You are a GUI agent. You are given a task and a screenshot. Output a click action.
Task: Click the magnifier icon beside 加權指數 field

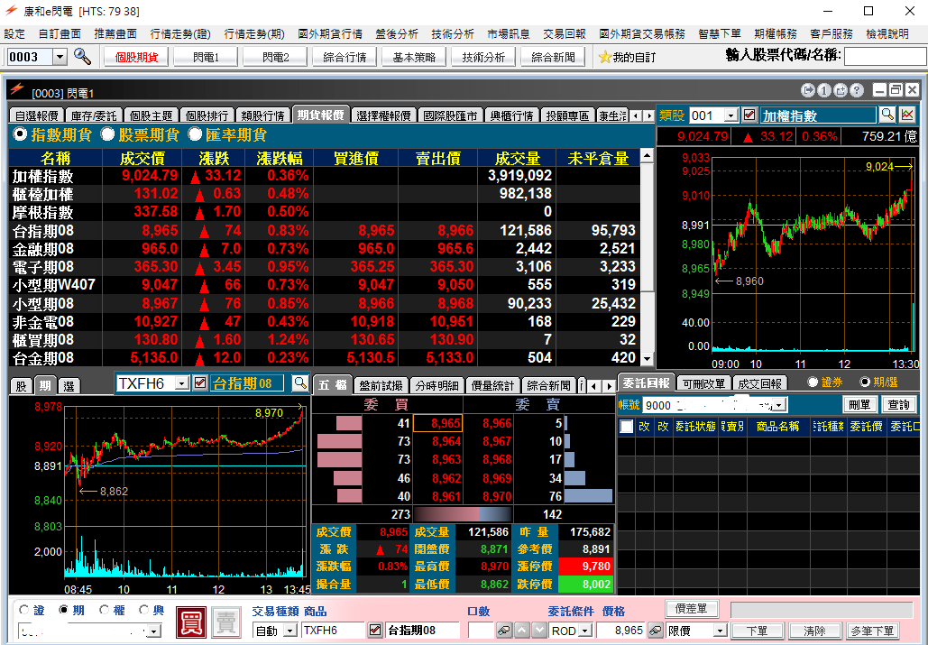click(x=887, y=115)
